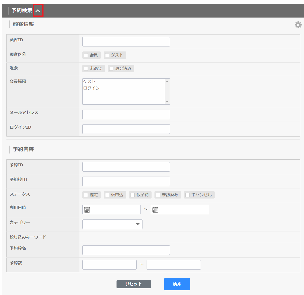Click the 検索 button
304x295 pixels.
177,284
